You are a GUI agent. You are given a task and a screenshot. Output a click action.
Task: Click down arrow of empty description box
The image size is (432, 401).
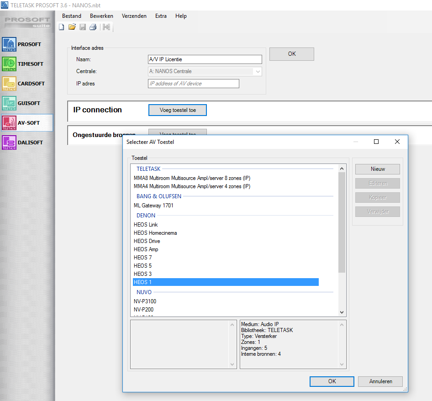point(232,364)
